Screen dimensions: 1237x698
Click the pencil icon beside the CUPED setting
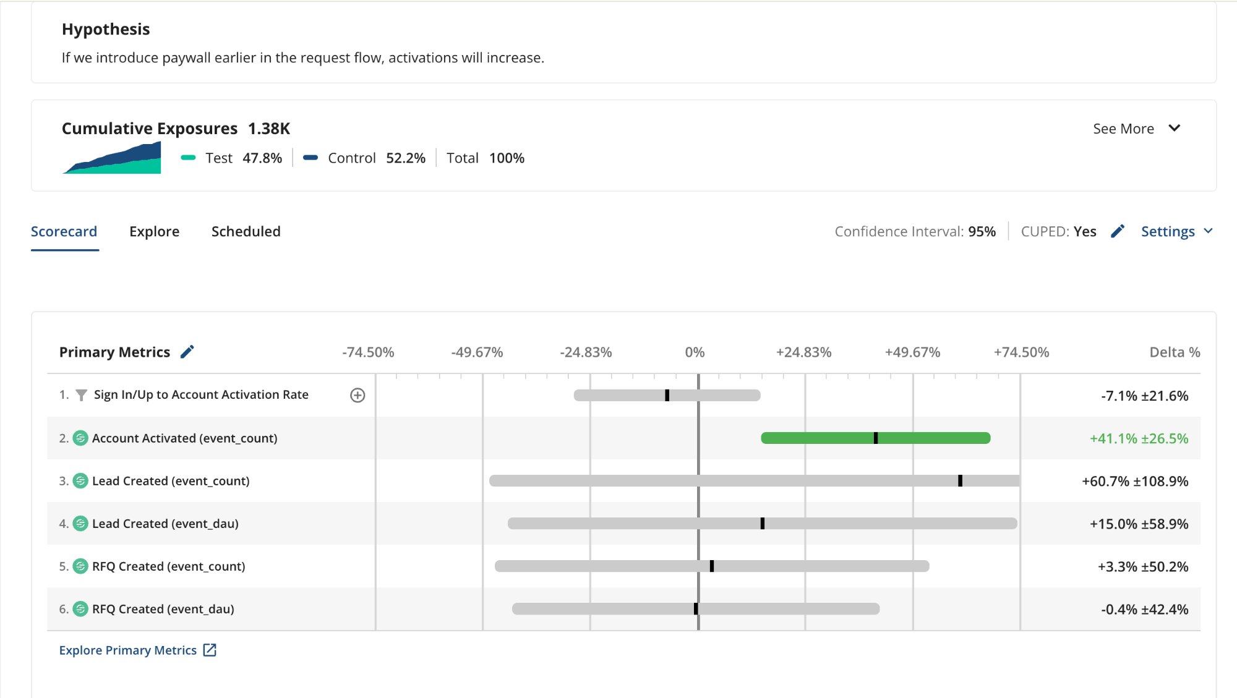pos(1117,231)
